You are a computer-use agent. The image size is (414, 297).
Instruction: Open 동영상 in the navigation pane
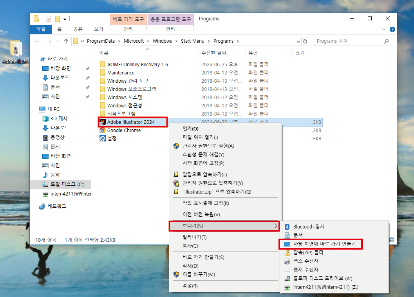(x=57, y=138)
